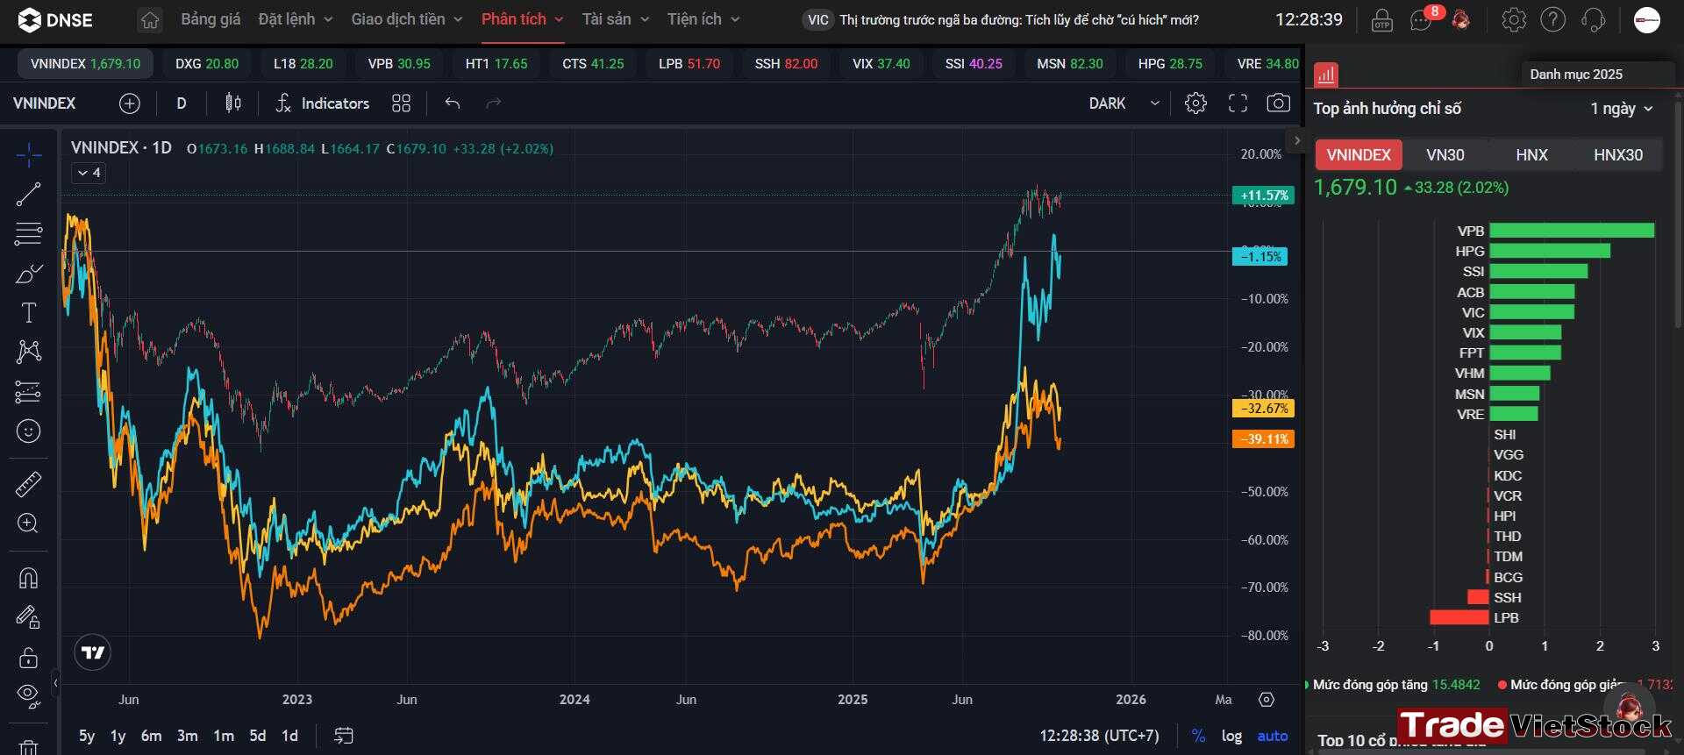Set time range to 3m
Viewport: 1684px width, 755px height.
pos(188,736)
